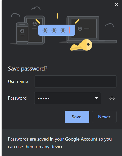Click the laptop illustration
Screen dimensions: 122x156
pyautogui.click(x=89, y=30)
